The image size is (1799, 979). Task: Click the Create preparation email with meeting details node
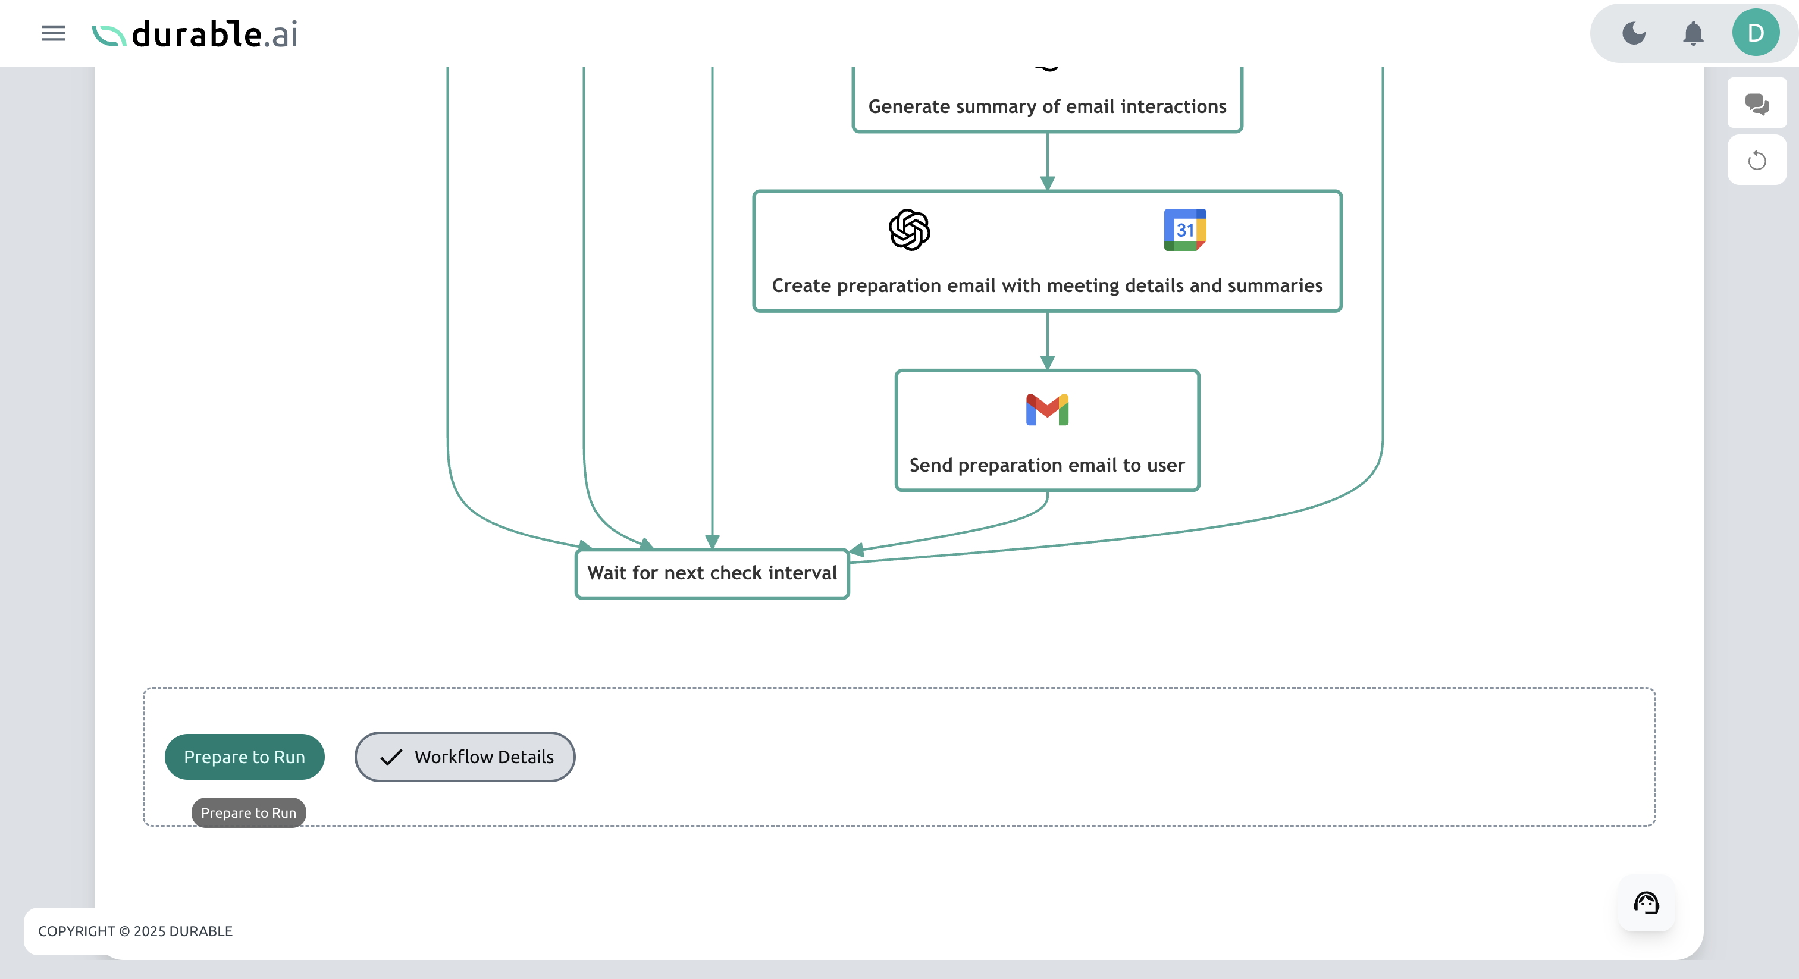pos(1047,285)
